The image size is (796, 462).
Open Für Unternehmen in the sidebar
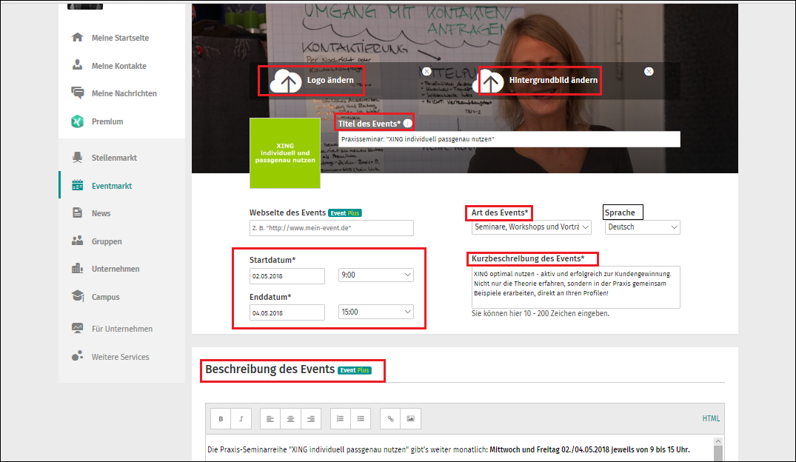click(x=122, y=329)
